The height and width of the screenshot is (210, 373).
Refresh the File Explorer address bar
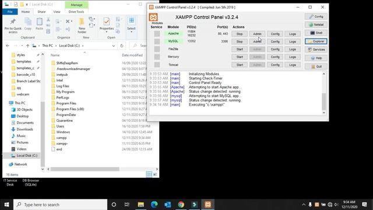tap(122, 45)
